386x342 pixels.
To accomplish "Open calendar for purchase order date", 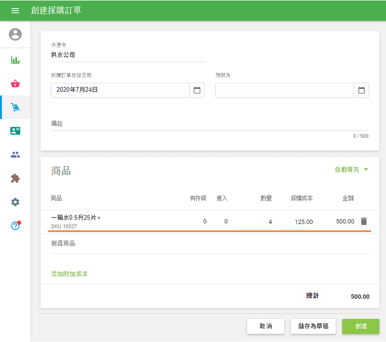I will [197, 90].
